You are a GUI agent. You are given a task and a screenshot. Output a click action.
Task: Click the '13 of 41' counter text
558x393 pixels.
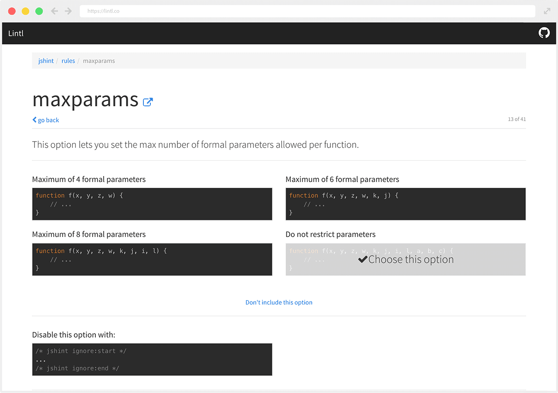coord(517,119)
